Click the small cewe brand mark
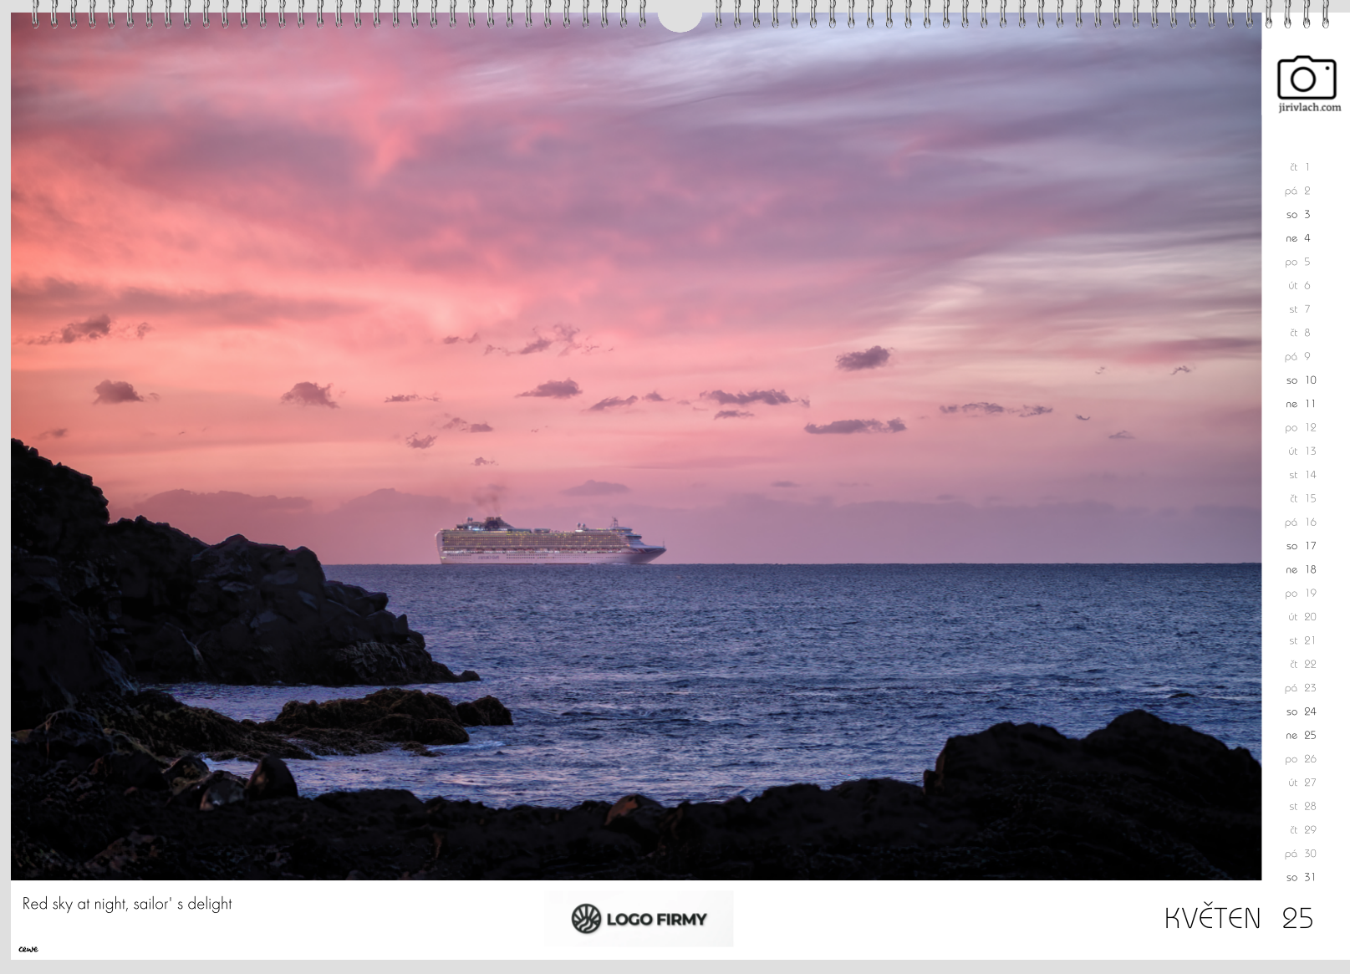This screenshot has height=974, width=1350. 28,949
